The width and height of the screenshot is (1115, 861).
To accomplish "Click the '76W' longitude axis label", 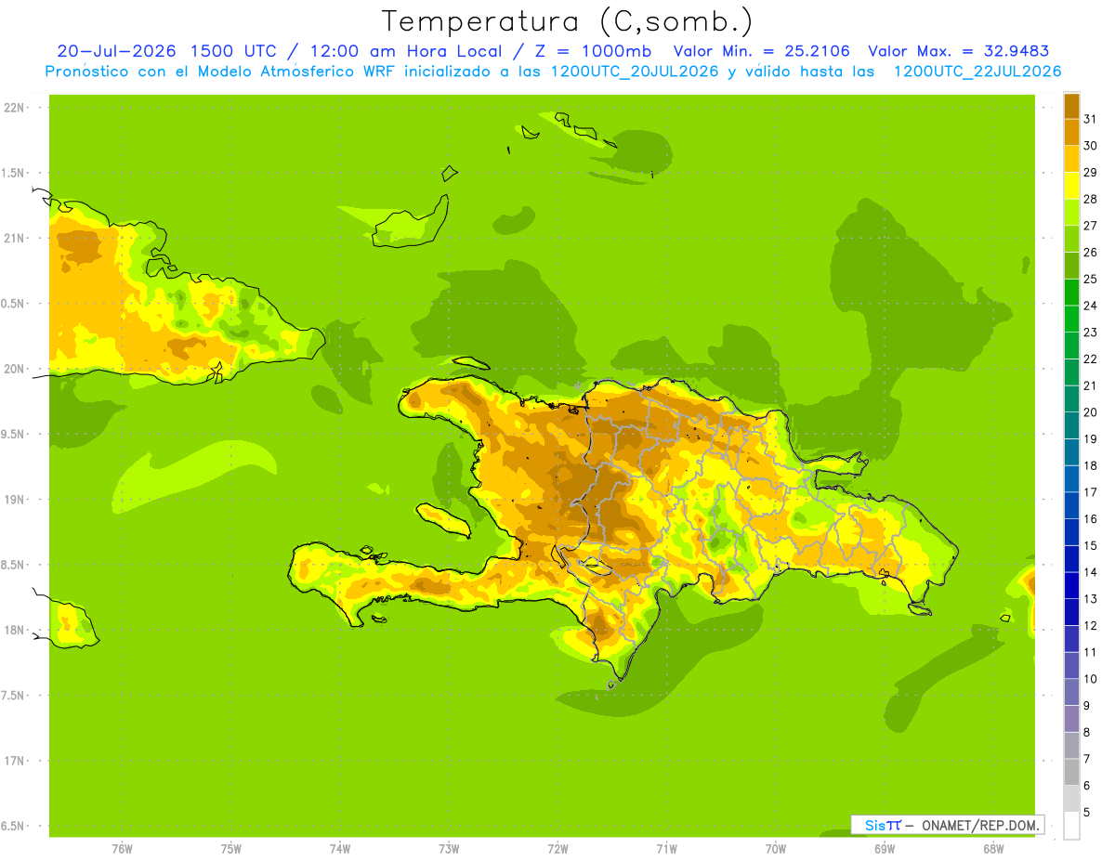I will [122, 849].
